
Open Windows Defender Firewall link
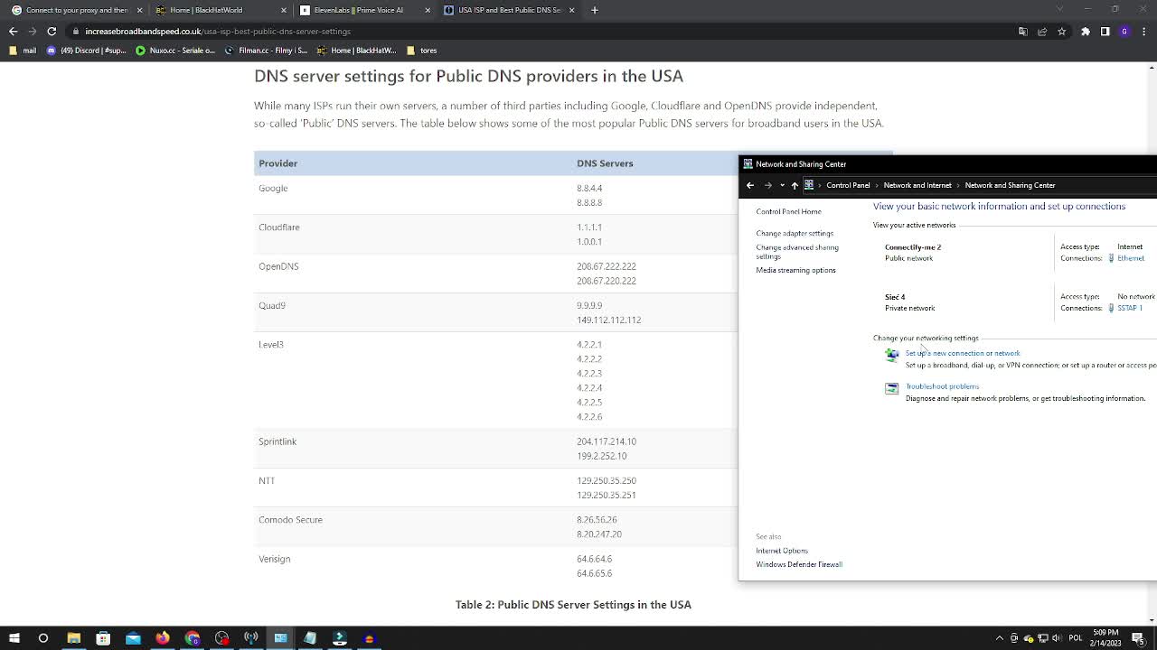coord(799,564)
